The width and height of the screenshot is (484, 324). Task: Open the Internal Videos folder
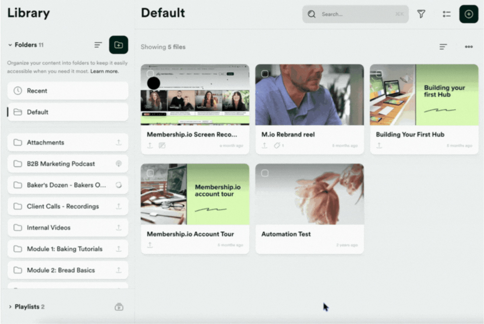click(x=68, y=227)
